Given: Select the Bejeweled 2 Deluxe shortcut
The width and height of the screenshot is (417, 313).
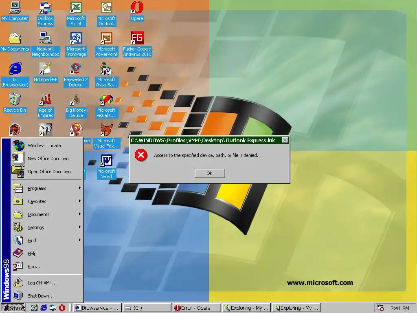Looking at the screenshot, I should pyautogui.click(x=76, y=75).
